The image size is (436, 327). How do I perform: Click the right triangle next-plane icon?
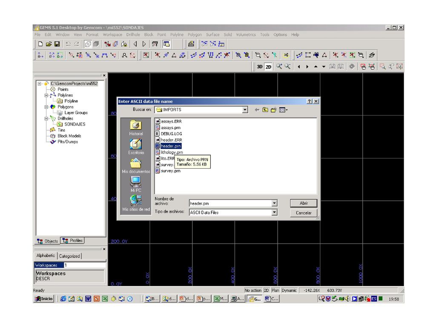coord(144,44)
